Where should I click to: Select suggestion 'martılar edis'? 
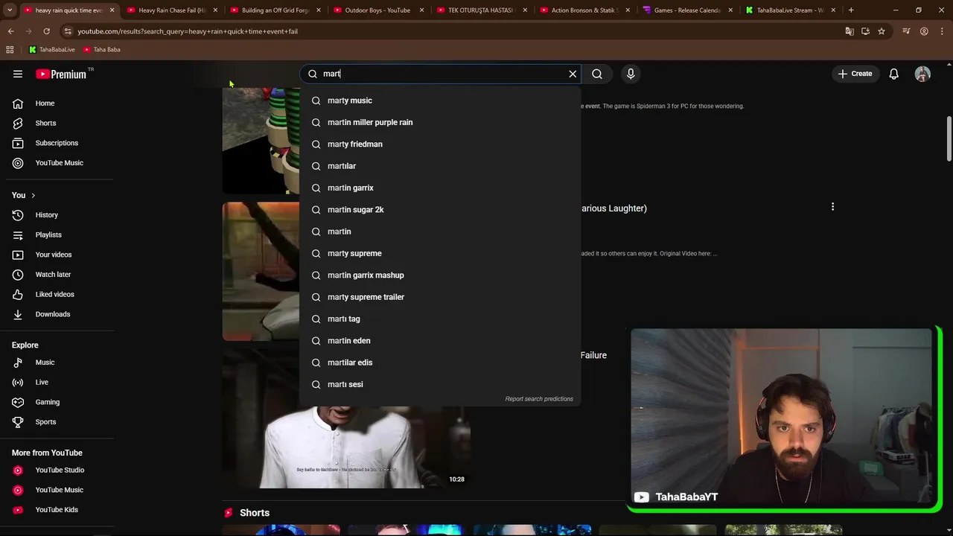tap(440, 363)
